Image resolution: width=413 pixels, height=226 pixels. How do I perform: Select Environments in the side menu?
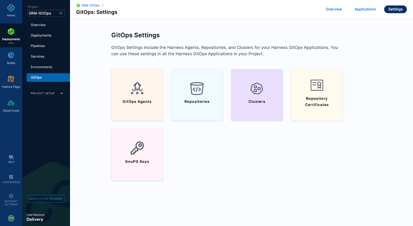coord(41,67)
